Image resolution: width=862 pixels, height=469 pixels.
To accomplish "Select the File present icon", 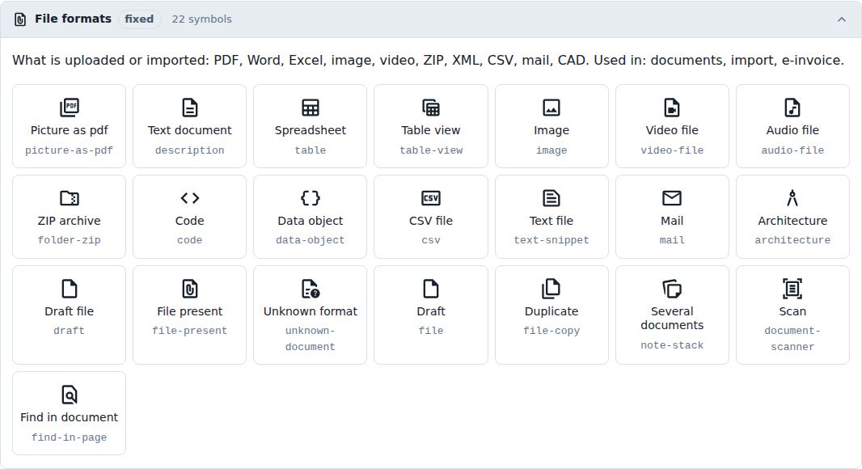I will 190,288.
